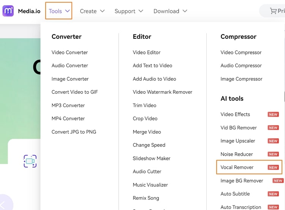
Task: Click the Editor section heading
Action: point(142,37)
